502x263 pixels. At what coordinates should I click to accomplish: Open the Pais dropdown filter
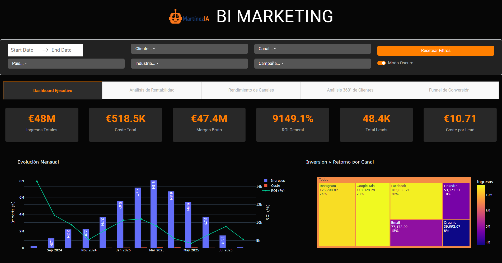pyautogui.click(x=66, y=64)
